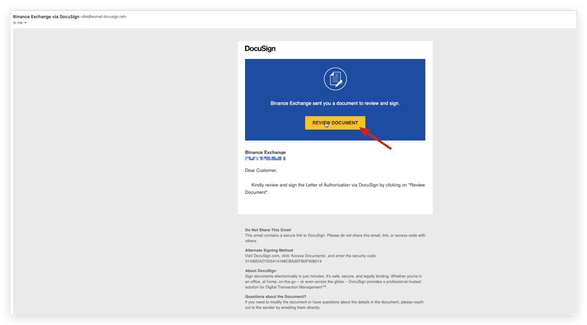Click the "Questions about the Document?" heading
Screen dimensions: 587x325
pyautogui.click(x=276, y=296)
